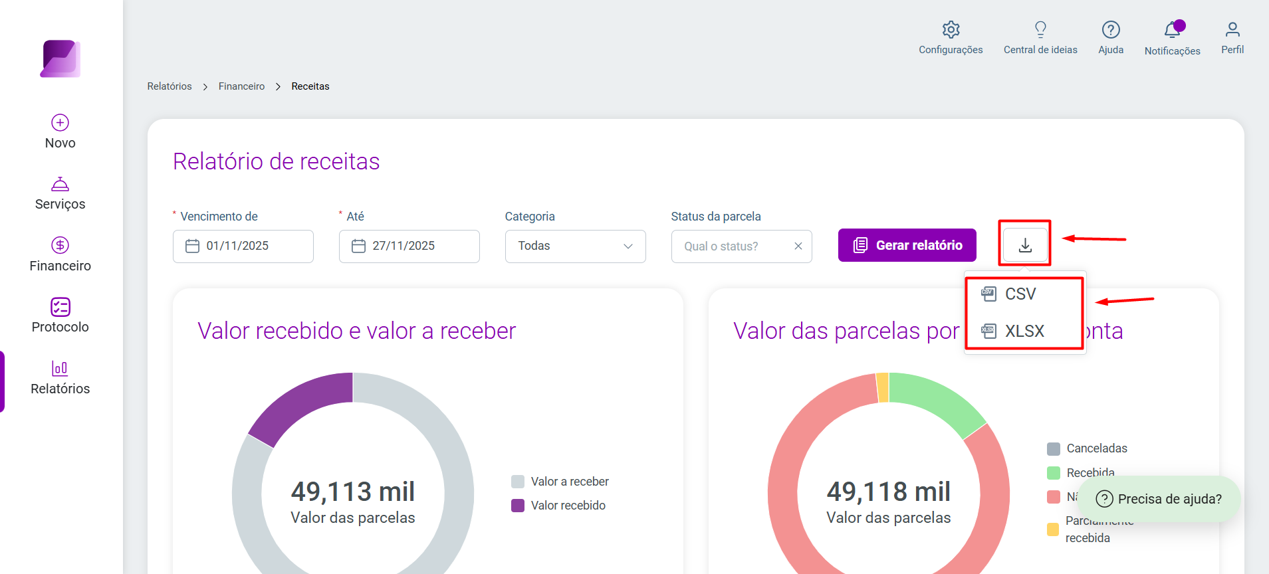Open Notificações bell icon

[1173, 30]
